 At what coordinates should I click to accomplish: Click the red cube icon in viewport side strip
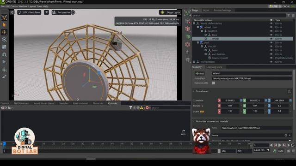click(187, 29)
